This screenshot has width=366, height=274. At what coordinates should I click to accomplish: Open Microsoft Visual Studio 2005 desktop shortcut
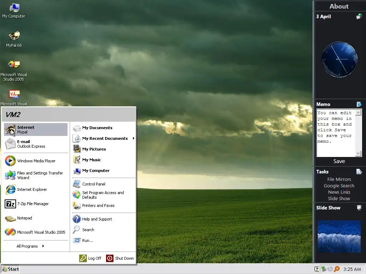pyautogui.click(x=14, y=71)
